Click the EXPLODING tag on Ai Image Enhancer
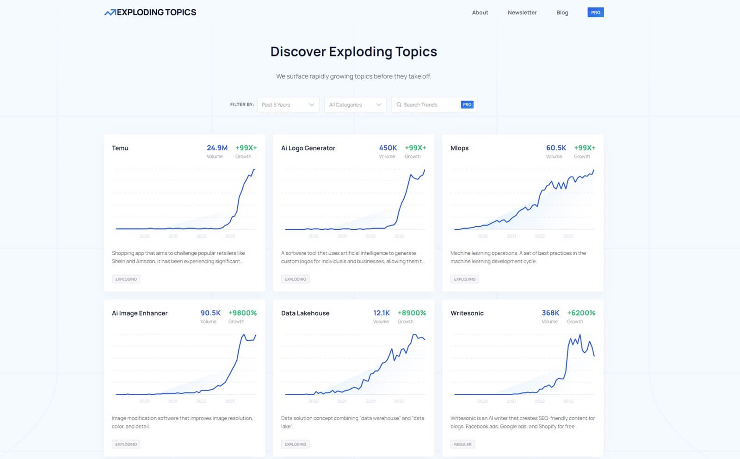Image resolution: width=740 pixels, height=459 pixels. click(x=126, y=444)
